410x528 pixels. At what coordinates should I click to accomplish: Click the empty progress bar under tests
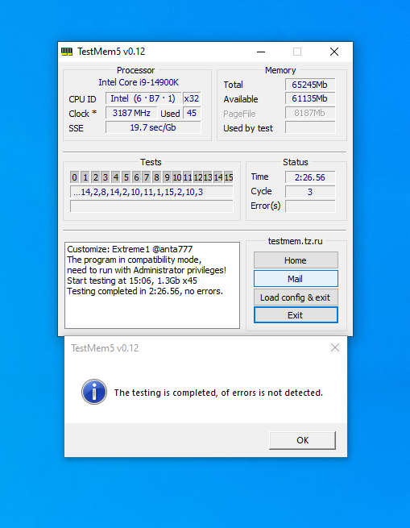[151, 206]
